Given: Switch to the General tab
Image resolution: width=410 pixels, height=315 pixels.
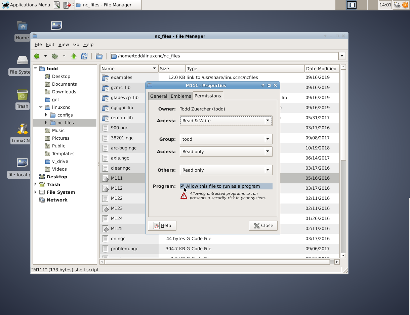Looking at the screenshot, I should tap(159, 96).
